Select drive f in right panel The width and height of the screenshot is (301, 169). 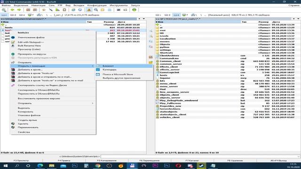tap(185, 15)
